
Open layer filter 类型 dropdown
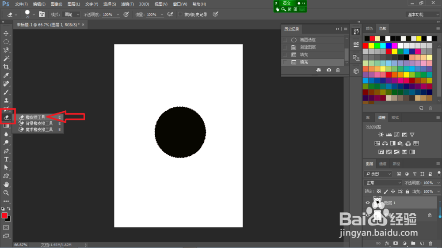pyautogui.click(x=378, y=174)
